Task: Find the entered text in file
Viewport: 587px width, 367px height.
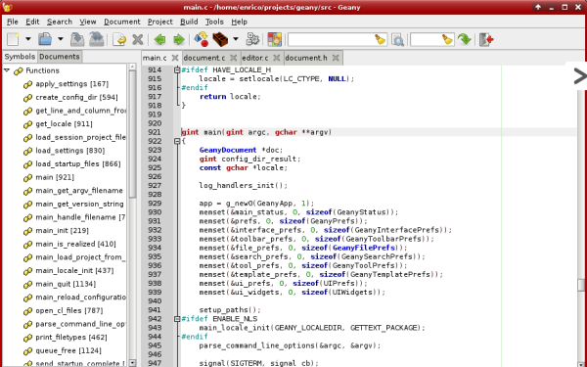Action: (397, 39)
